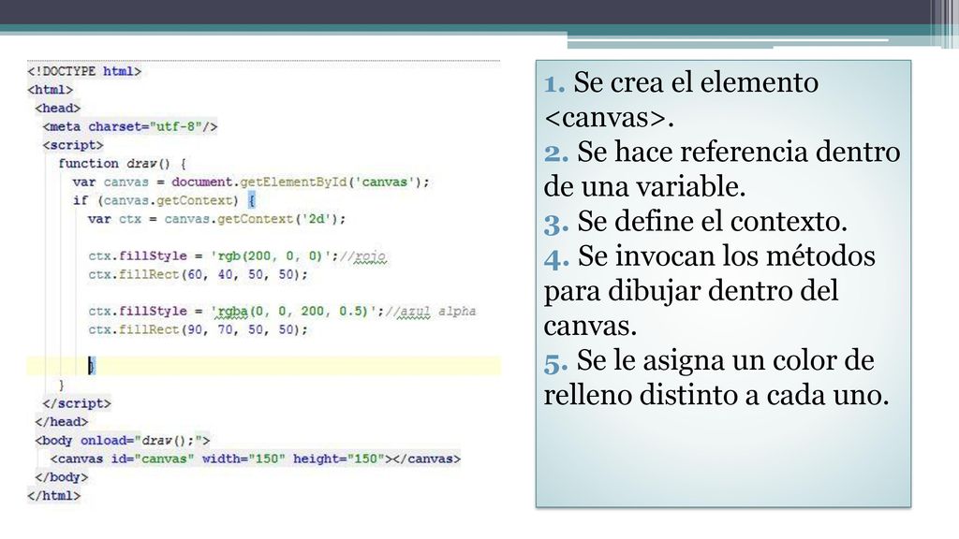The width and height of the screenshot is (959, 539).
Task: Click the opening '<script>' tag line
Action: point(73,145)
